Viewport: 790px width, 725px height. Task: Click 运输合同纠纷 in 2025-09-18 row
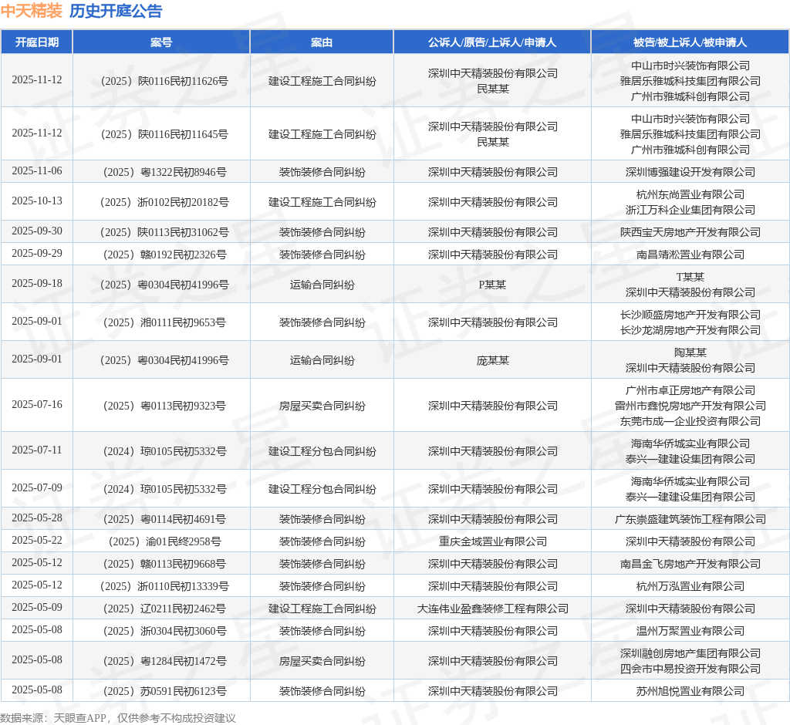click(322, 285)
